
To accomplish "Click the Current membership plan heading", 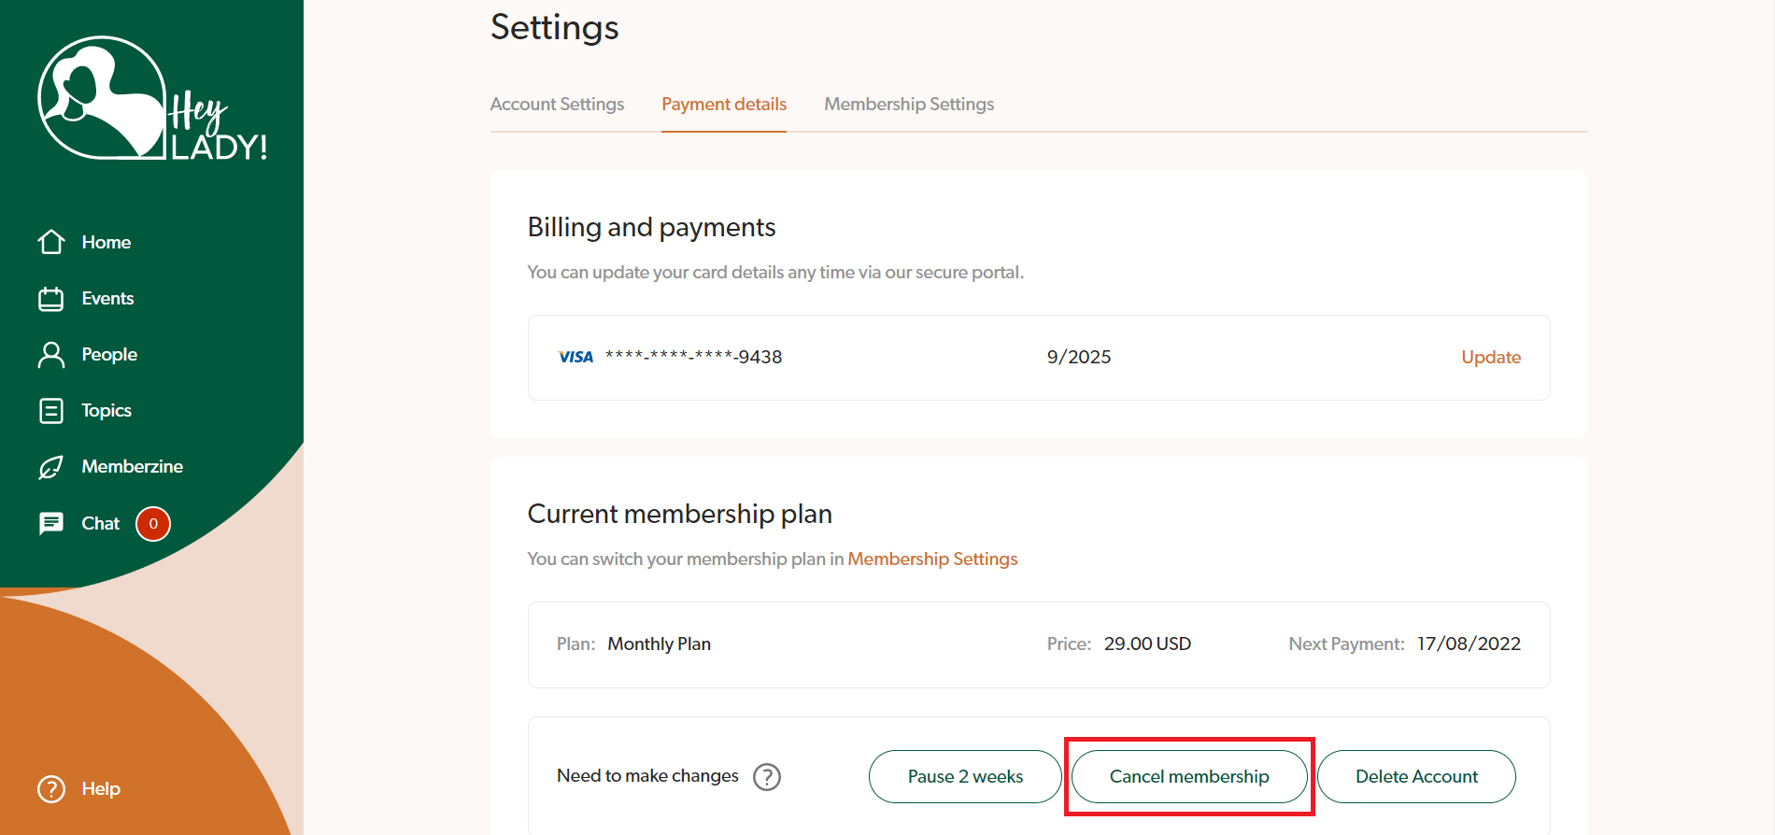I will coord(679,514).
